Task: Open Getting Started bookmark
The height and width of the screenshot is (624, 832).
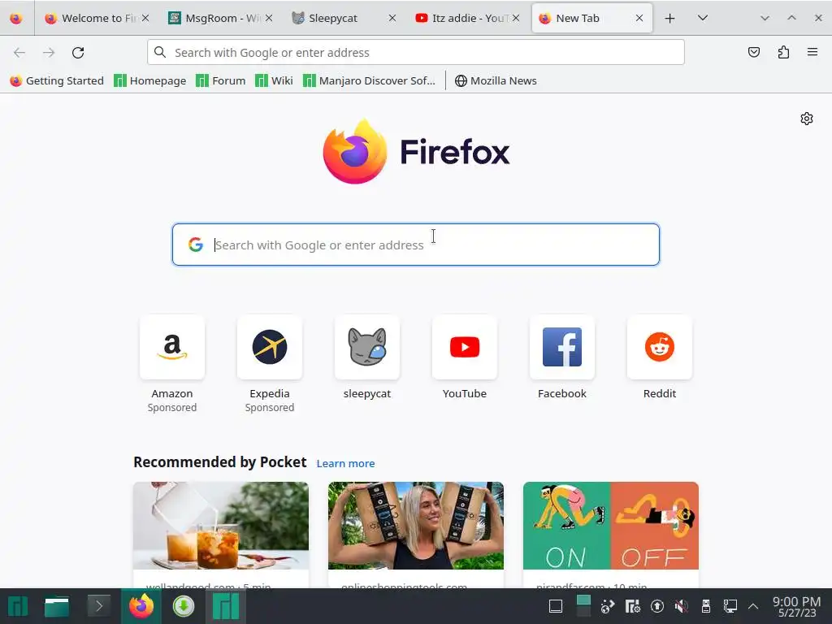Action: click(57, 80)
